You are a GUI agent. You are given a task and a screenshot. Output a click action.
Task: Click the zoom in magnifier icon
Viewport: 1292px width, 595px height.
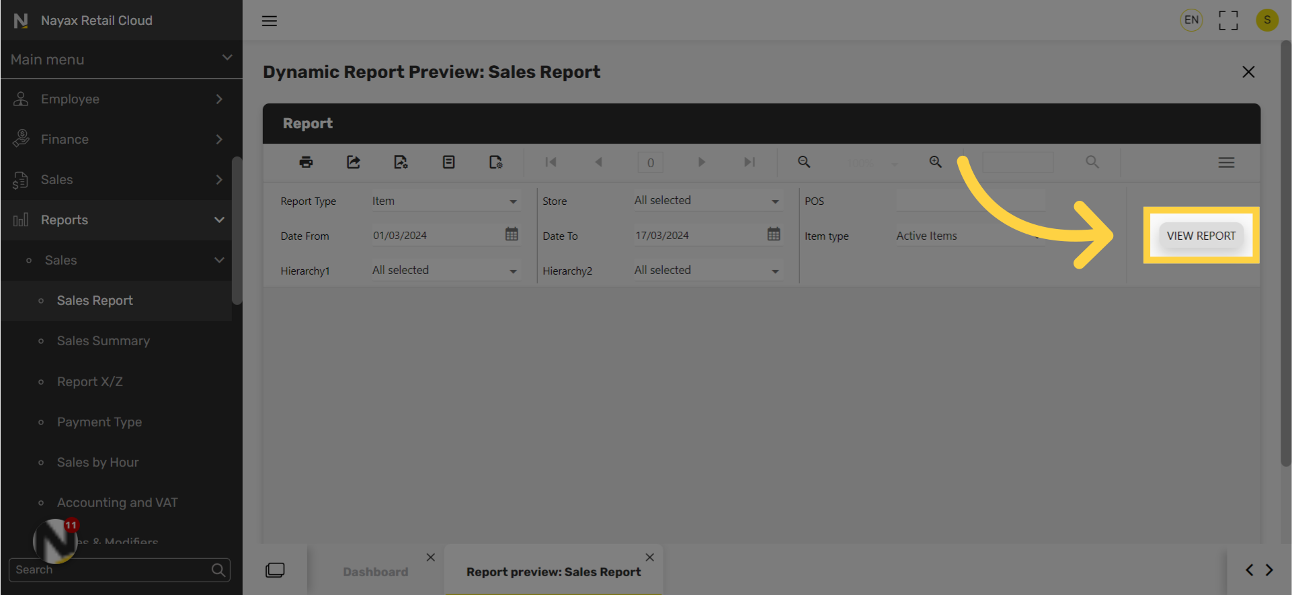pyautogui.click(x=935, y=162)
